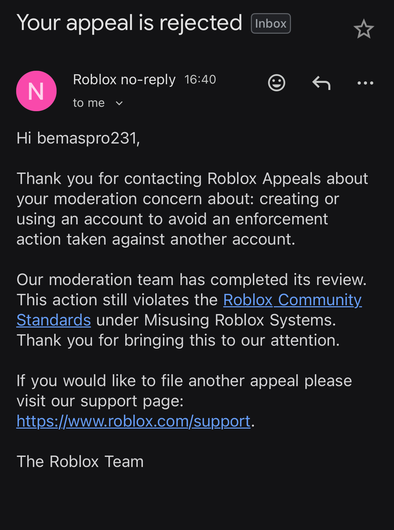Unstar the message by clicking star again
Screen dimensions: 394x530
(364, 29)
